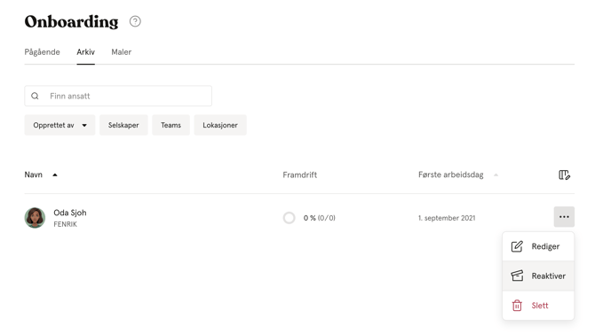Image resolution: width=595 pixels, height=334 pixels.
Task: Click the FENRIK label under Oda Sjoh
Action: (65, 224)
